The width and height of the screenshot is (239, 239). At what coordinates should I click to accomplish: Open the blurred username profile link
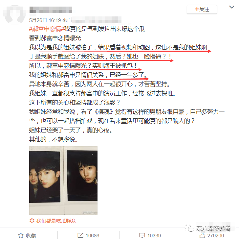51,10
